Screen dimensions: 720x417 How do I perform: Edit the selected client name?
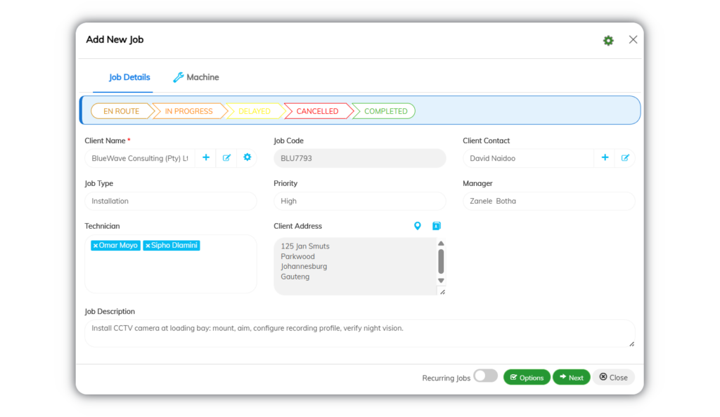pos(226,158)
